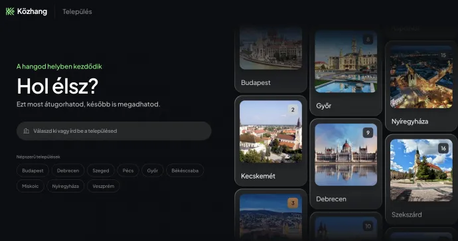Viewport: 458px width, 241px height.
Task: Select the Nyíregyháza chip
Action: [x=66, y=186]
